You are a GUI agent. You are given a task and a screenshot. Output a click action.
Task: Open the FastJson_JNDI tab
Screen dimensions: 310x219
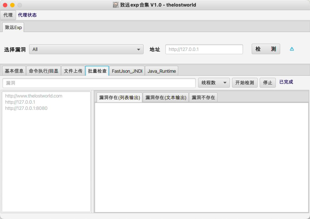[127, 71]
